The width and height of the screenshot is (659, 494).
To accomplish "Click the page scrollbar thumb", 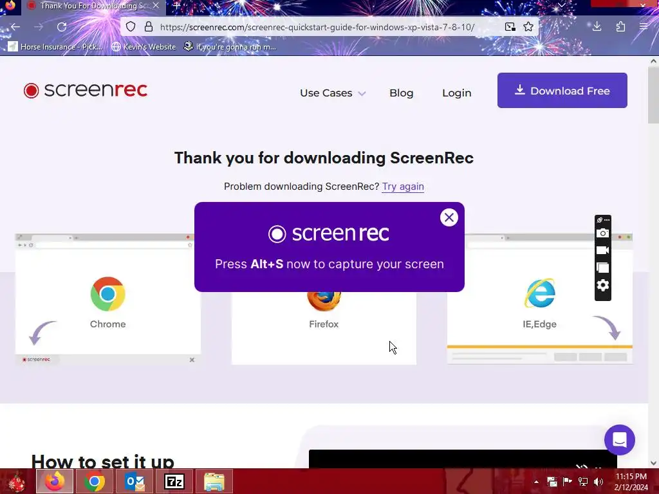I will [653, 95].
